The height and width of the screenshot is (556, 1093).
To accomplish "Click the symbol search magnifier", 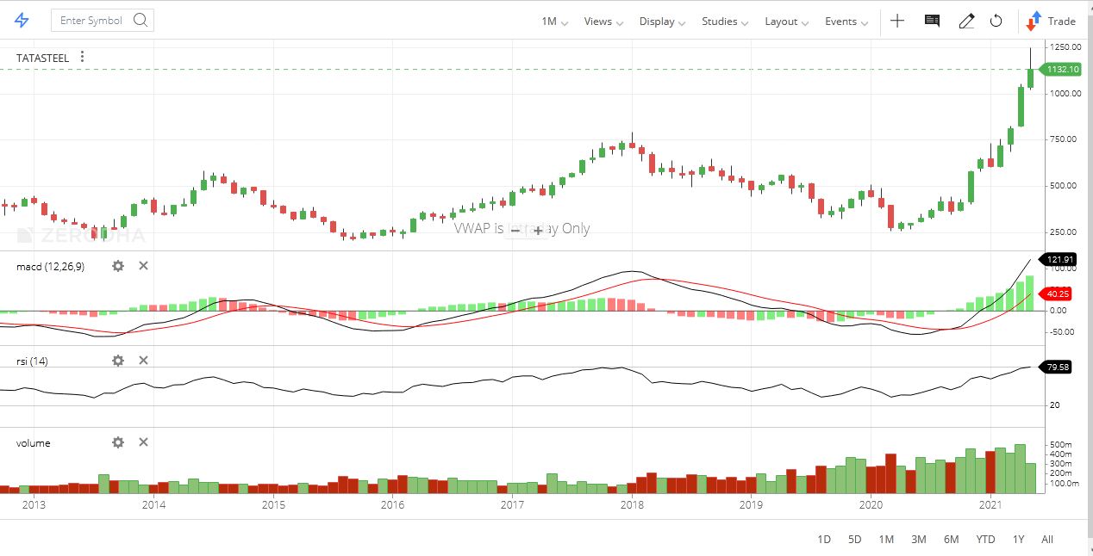I will point(141,20).
